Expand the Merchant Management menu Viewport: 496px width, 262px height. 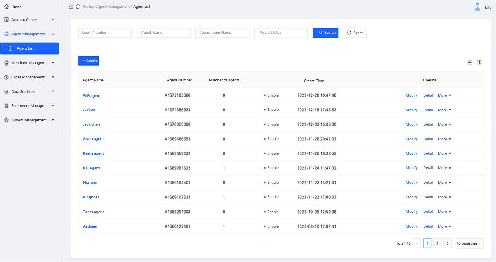53,63
